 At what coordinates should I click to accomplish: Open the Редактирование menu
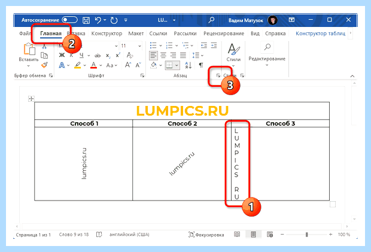(267, 55)
